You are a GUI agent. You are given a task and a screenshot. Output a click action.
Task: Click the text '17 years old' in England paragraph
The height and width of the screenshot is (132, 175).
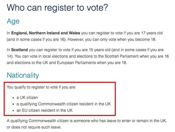coord(152,33)
